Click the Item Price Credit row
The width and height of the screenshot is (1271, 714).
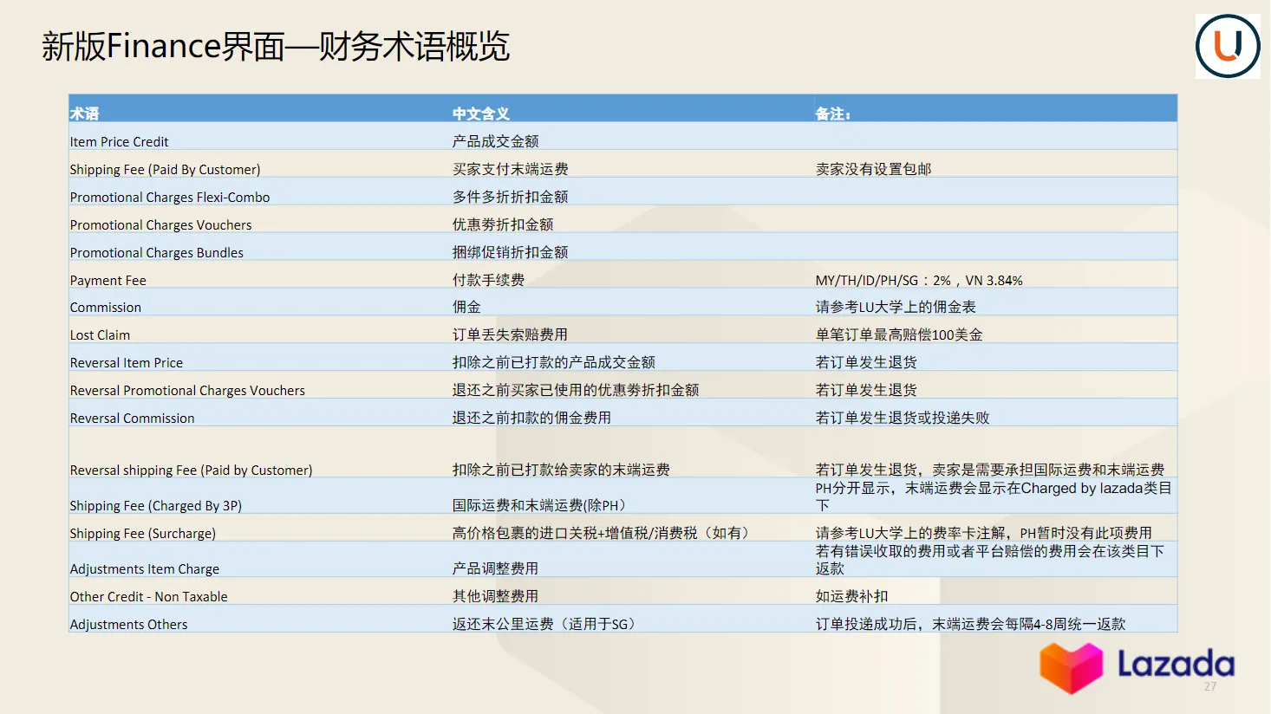coord(119,141)
